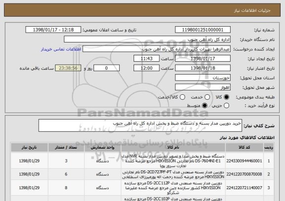
Task: Click row 1 need date 1398/01/29
Action: click(29, 161)
